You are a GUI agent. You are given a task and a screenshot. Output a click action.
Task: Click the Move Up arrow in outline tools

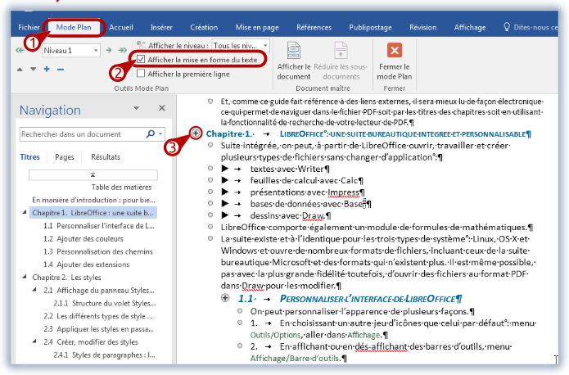20,69
